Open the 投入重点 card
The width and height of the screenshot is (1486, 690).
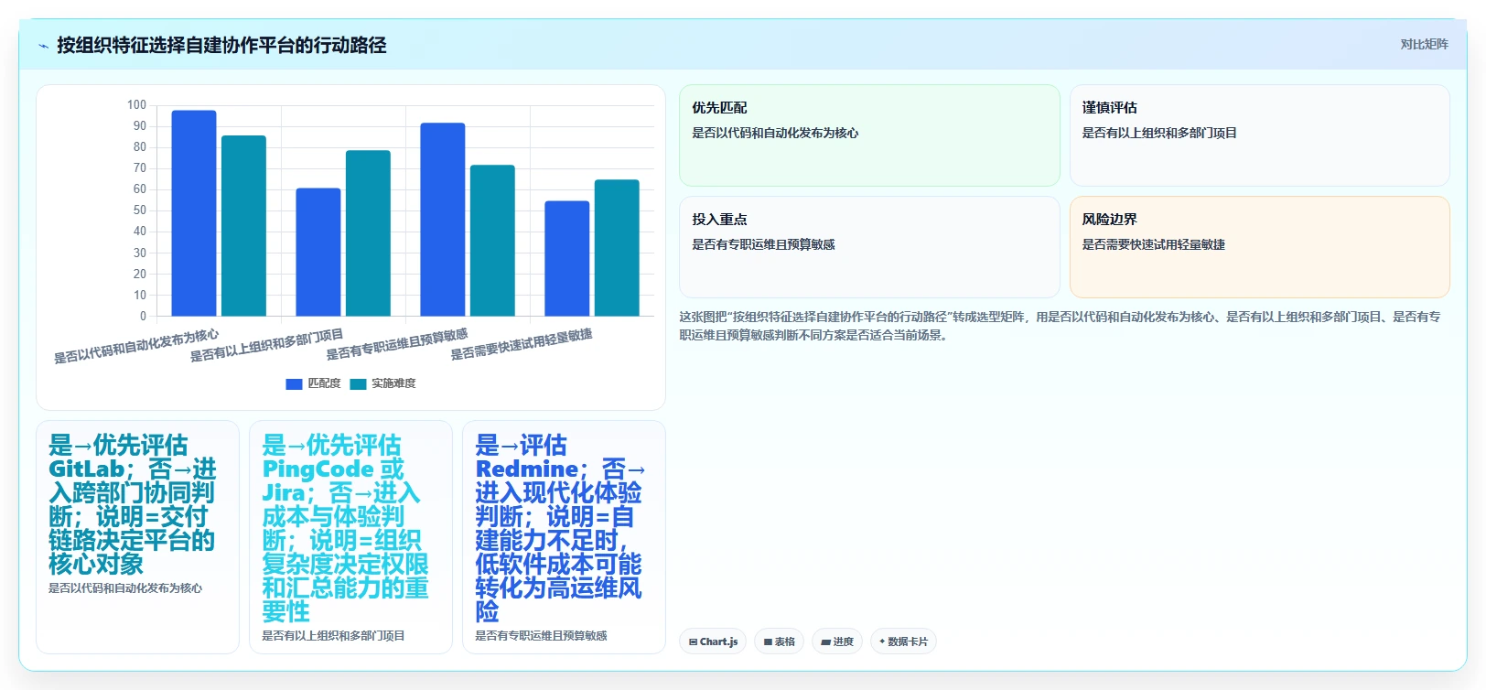[869, 247]
